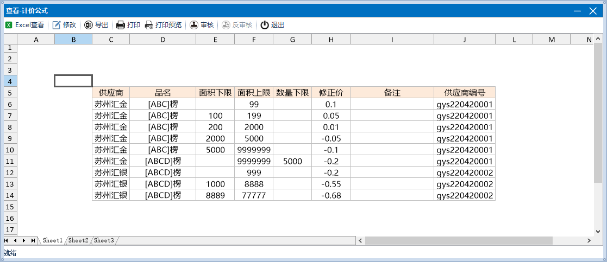Image resolution: width=607 pixels, height=262 pixels.
Task: Click the horizontal scrollbar right arrow
Action: (x=589, y=240)
